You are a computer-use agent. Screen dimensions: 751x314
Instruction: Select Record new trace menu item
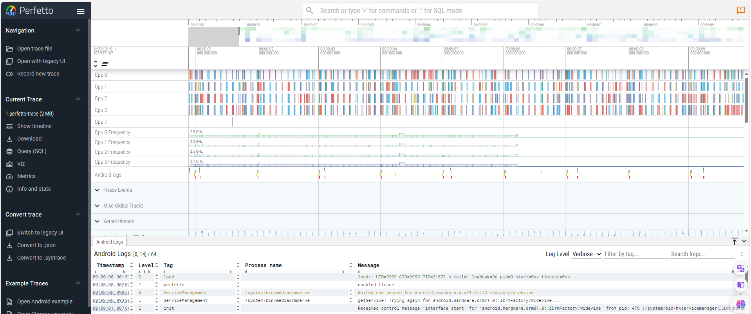[38, 74]
